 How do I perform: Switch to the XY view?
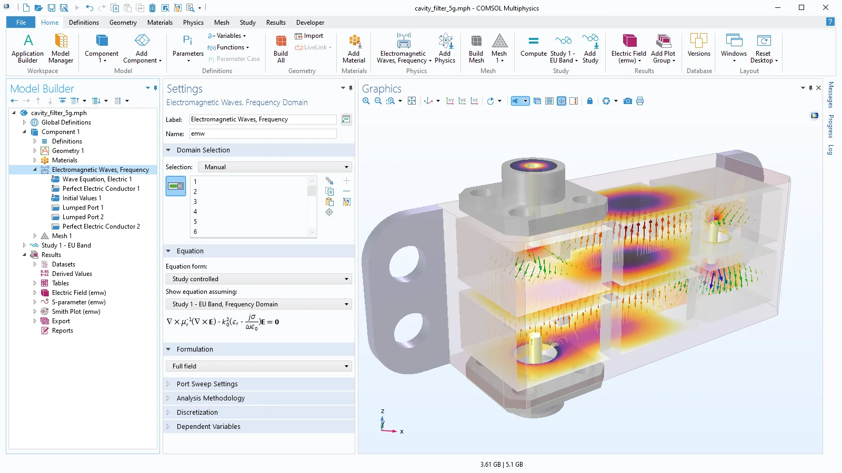pos(450,101)
